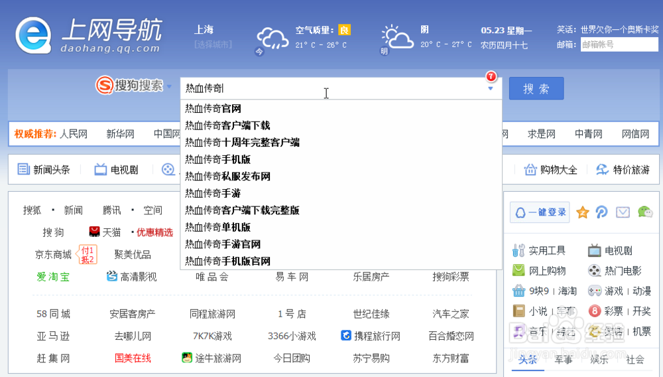This screenshot has height=377, width=663.
Task: Open the 58同城 link
Action: point(53,314)
